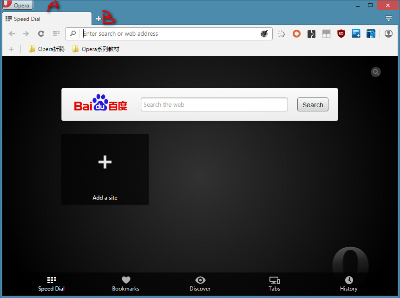Click the gray ghost-eyes extension icon
Screen dimensions: 400x298
(x=326, y=33)
